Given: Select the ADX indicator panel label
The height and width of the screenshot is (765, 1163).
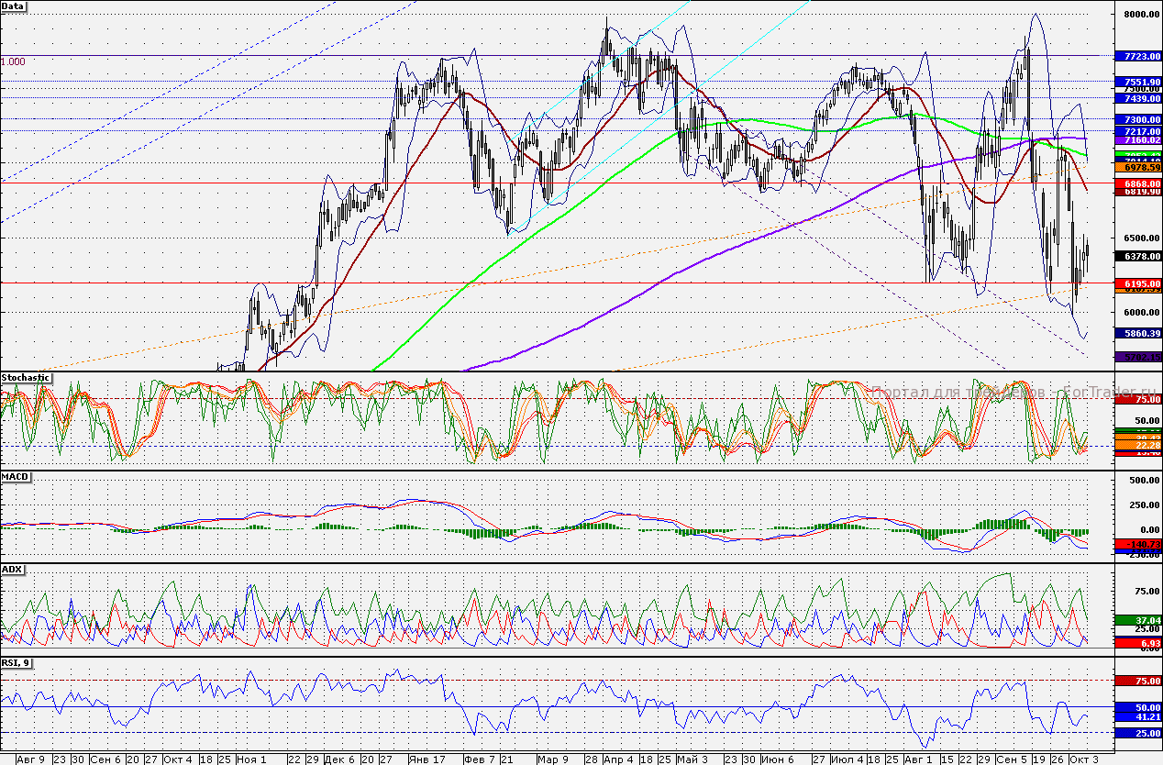Looking at the screenshot, I should pyautogui.click(x=13, y=569).
